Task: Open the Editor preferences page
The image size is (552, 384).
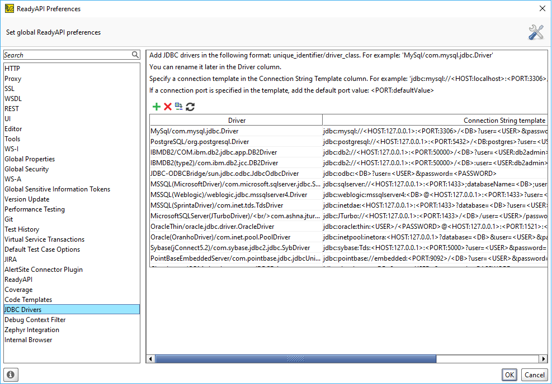Action: pos(72,129)
